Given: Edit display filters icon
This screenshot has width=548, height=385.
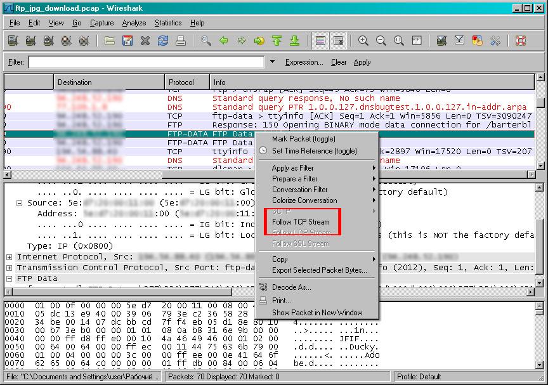Looking at the screenshot, I should (460, 41).
